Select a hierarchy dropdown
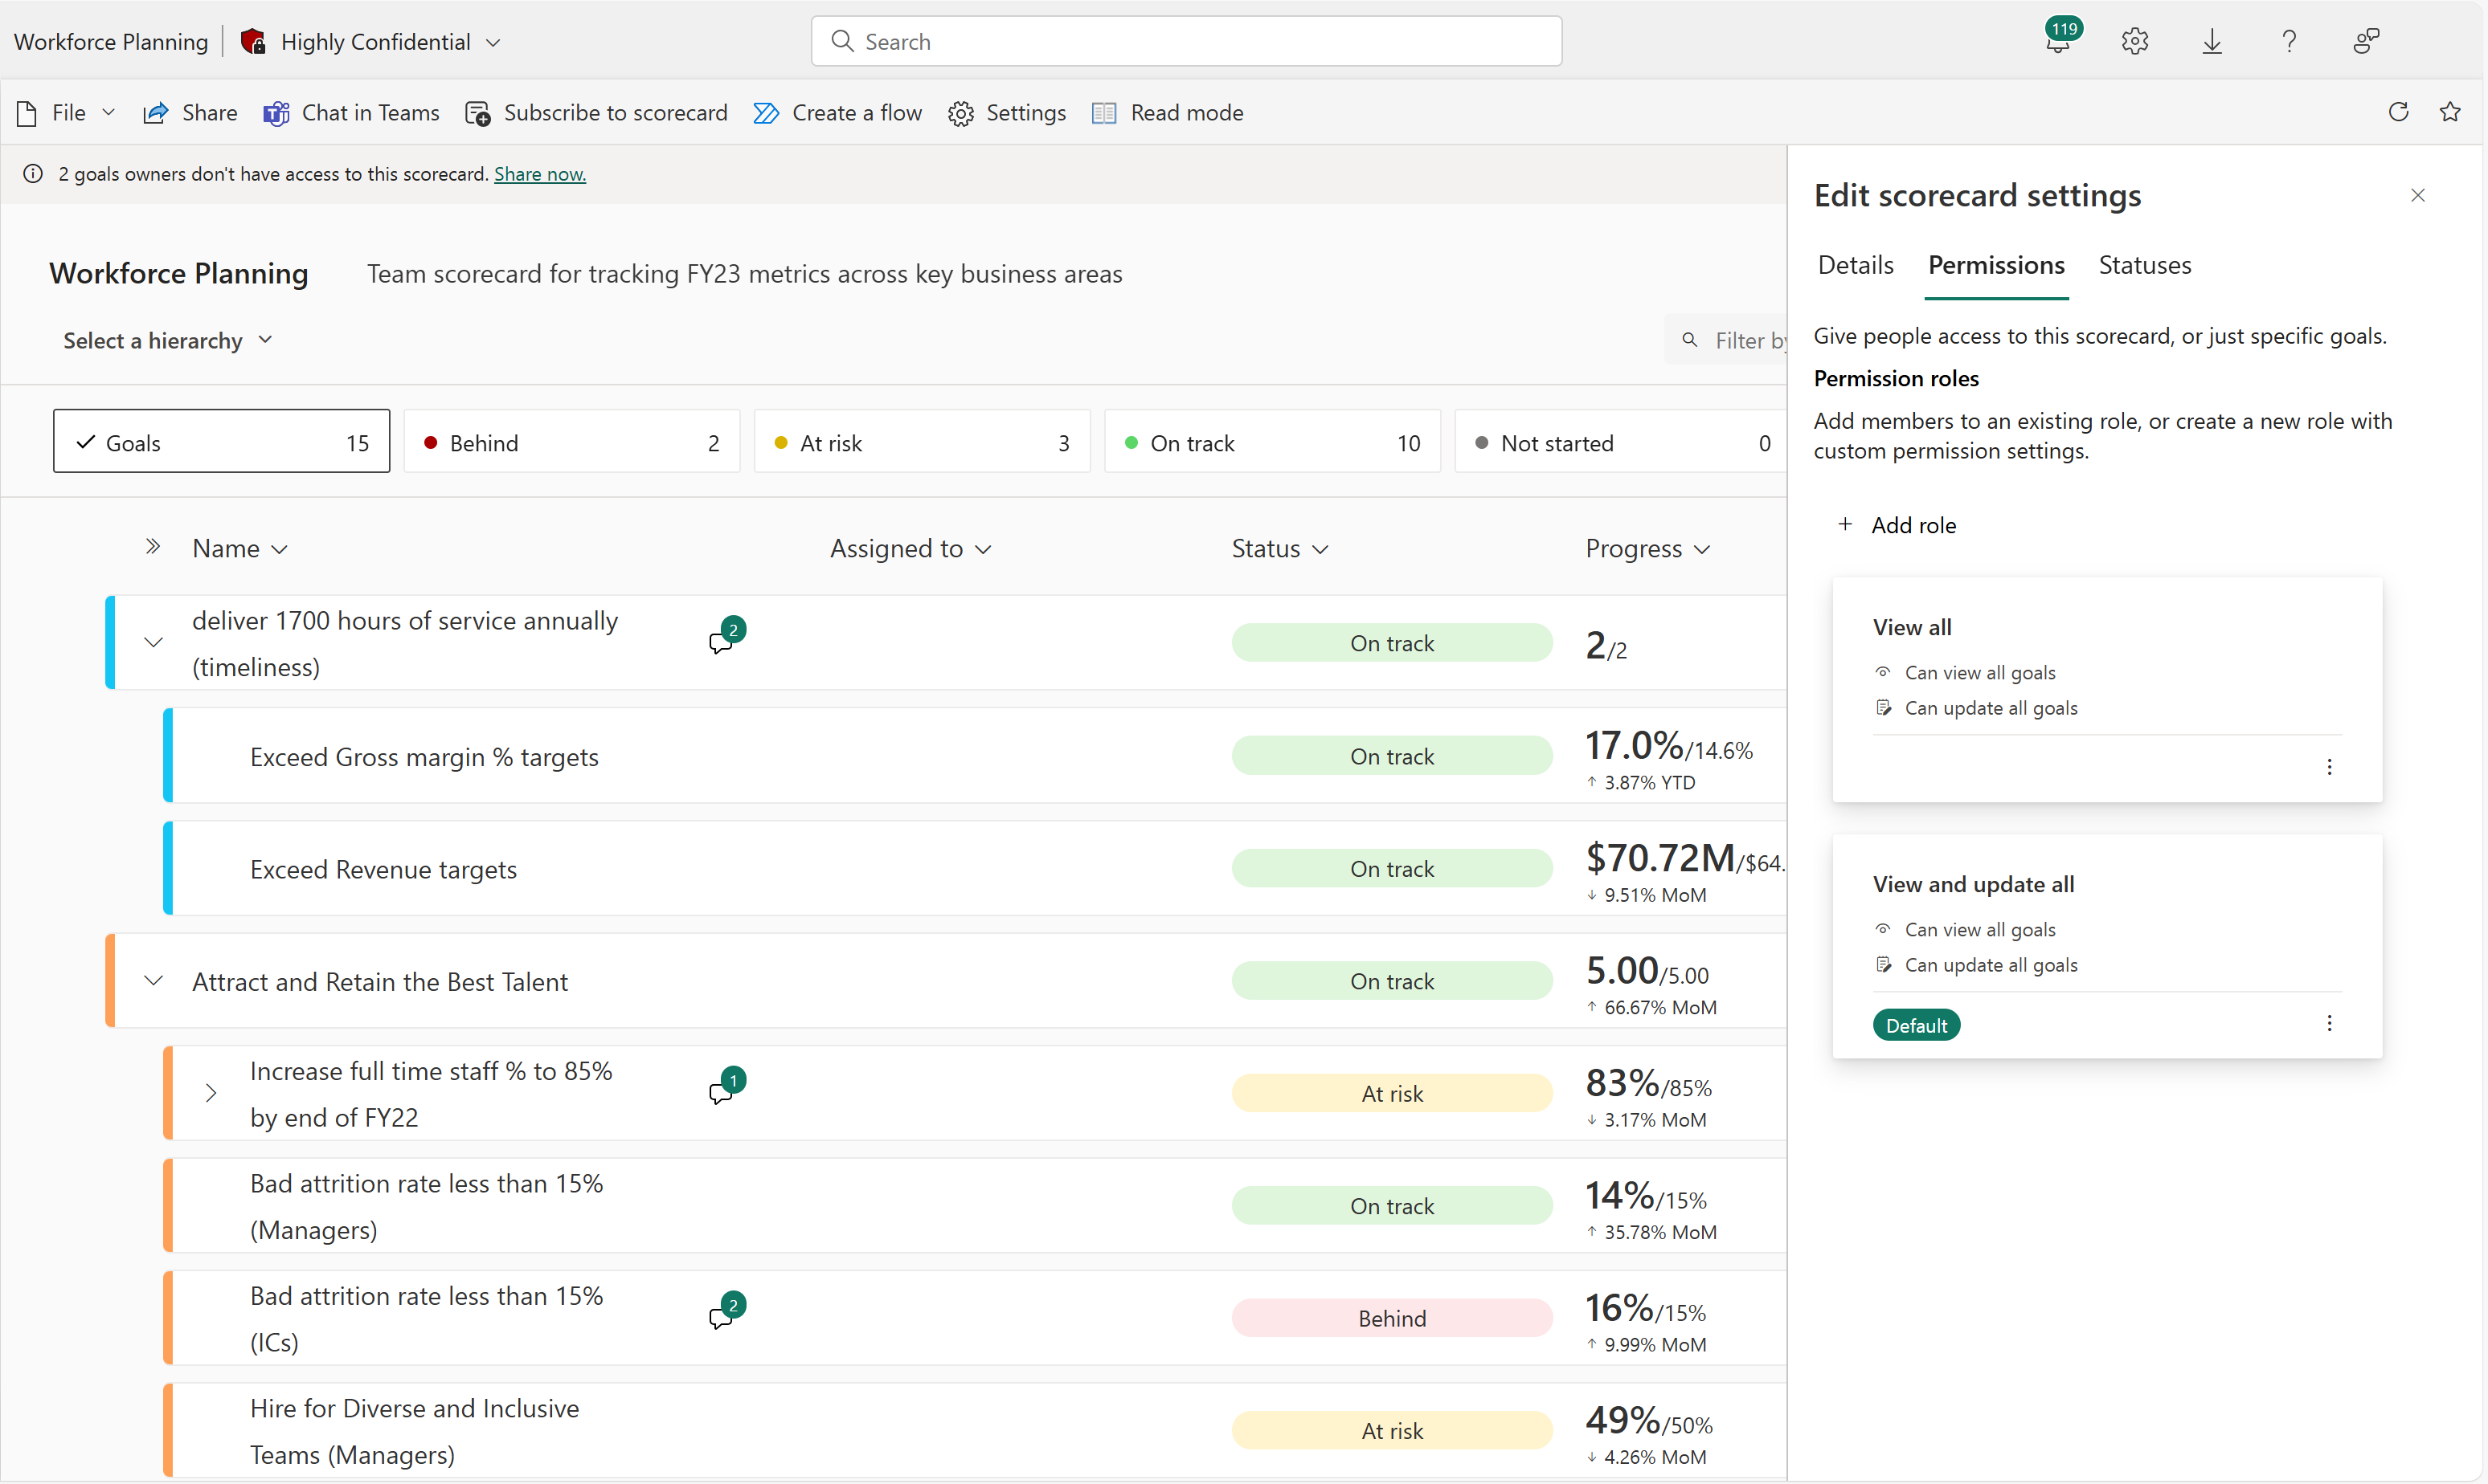Image resolution: width=2488 pixels, height=1484 pixels. tap(166, 339)
